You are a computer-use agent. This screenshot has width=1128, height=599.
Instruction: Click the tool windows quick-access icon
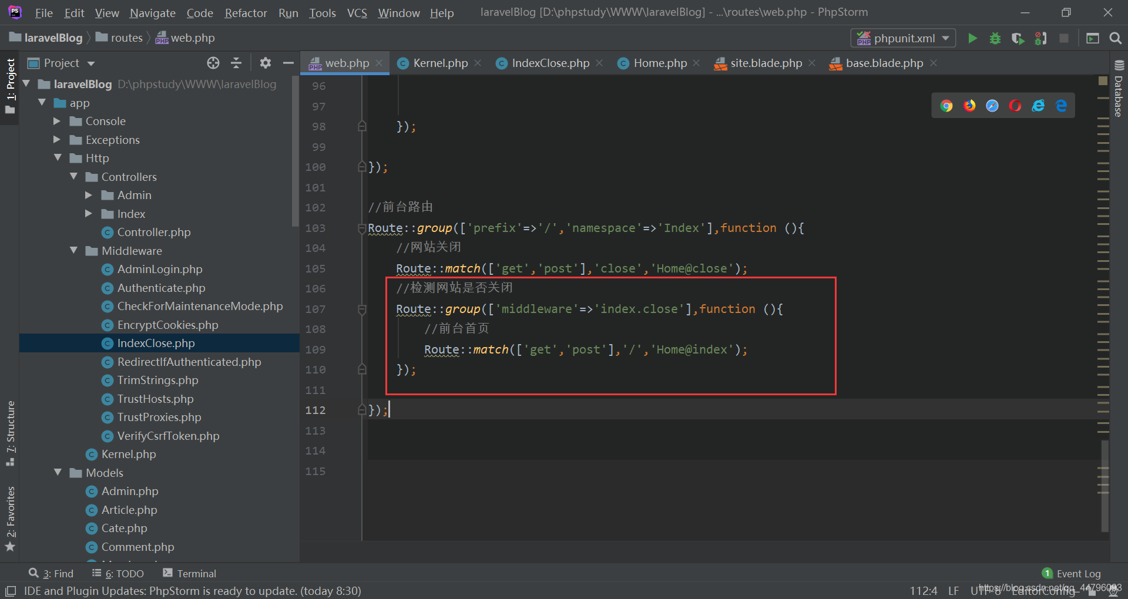[x=11, y=591]
